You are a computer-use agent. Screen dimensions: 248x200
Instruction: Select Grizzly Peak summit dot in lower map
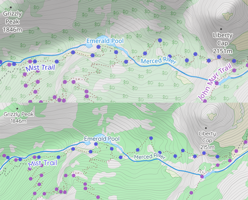[17, 109]
